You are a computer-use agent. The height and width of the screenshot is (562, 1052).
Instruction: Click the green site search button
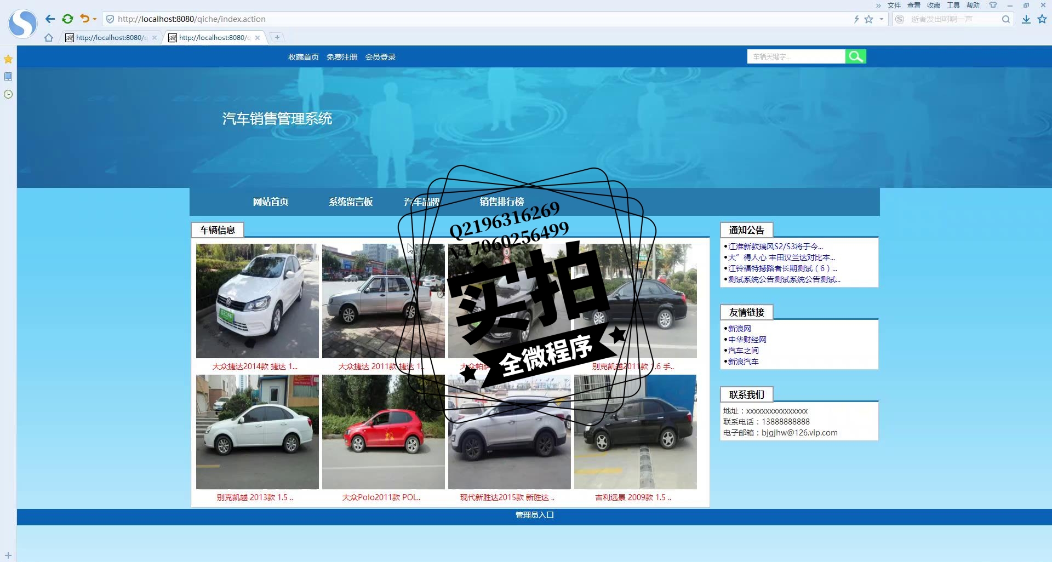856,56
